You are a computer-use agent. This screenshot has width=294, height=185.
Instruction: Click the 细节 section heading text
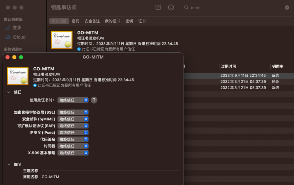pos(17,164)
